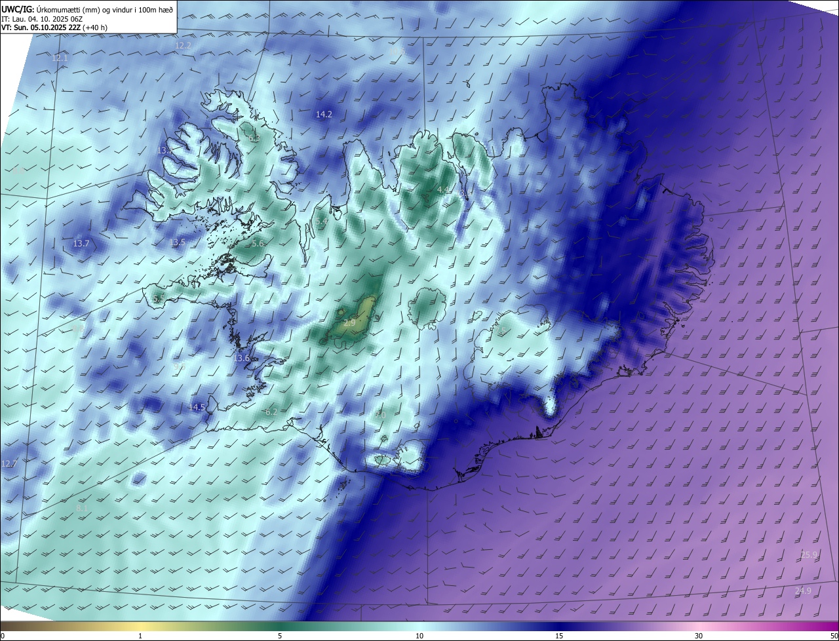Select the 50 tick on the legend
The width and height of the screenshot is (839, 641).
[x=834, y=636]
